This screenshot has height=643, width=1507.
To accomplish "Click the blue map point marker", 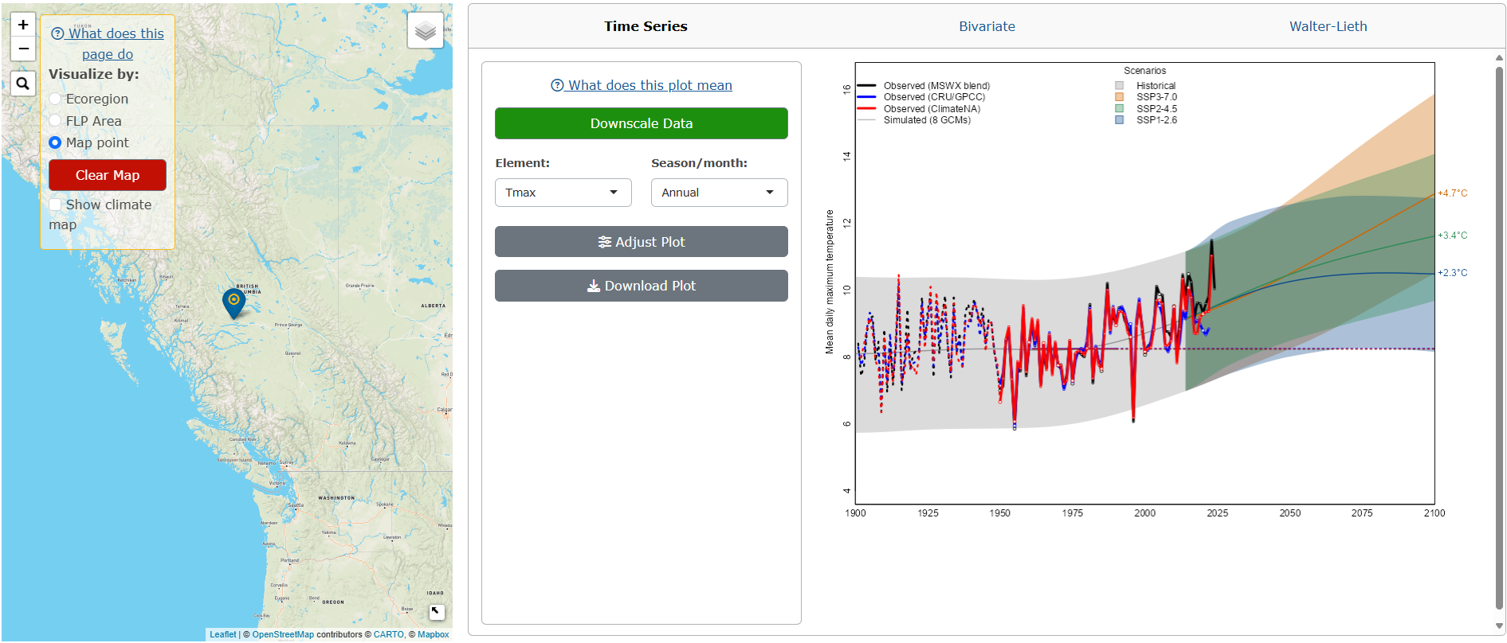I will coord(234,303).
